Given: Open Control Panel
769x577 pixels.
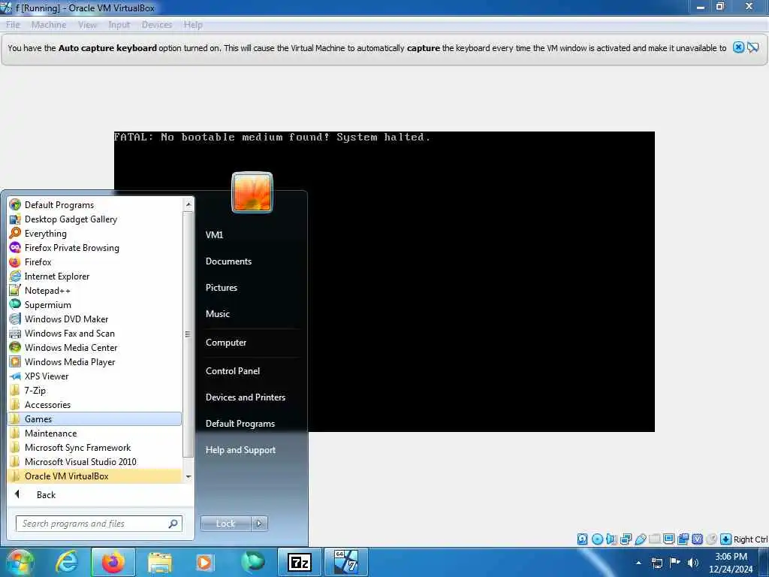Looking at the screenshot, I should (233, 371).
